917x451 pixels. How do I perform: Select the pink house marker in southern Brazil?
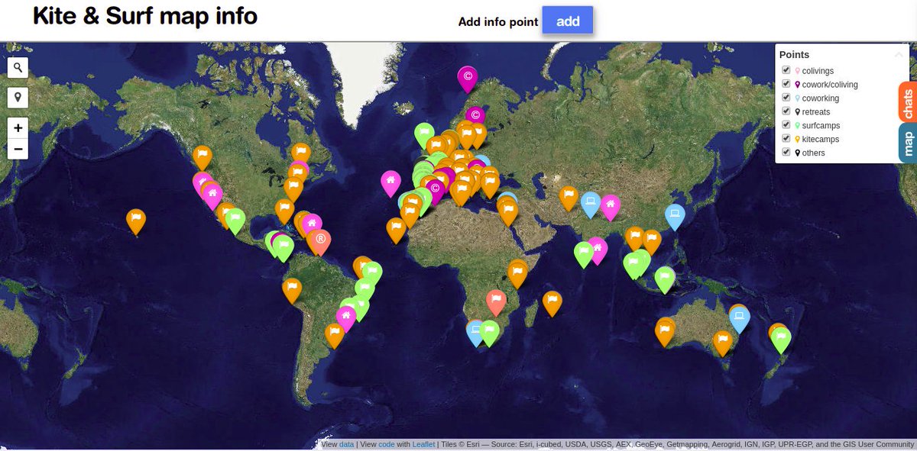coord(346,319)
